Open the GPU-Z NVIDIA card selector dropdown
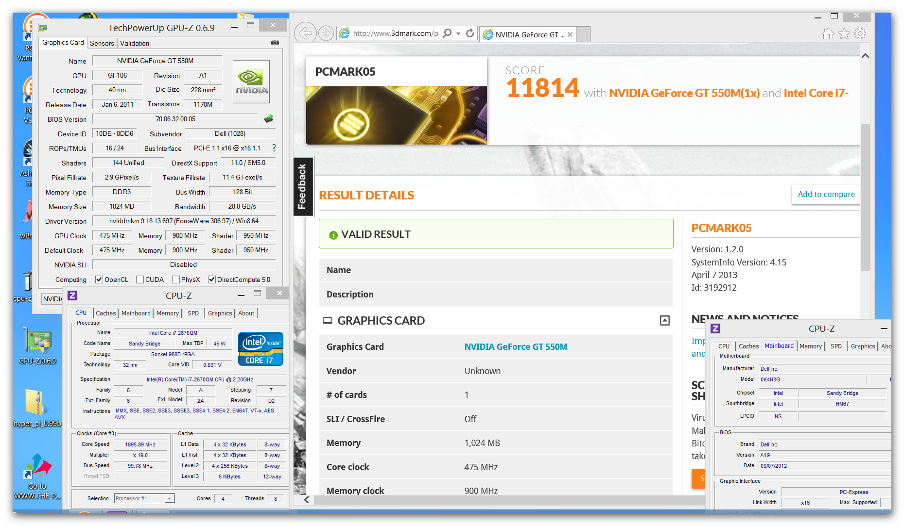Image resolution: width=904 pixels, height=526 pixels. 52,299
